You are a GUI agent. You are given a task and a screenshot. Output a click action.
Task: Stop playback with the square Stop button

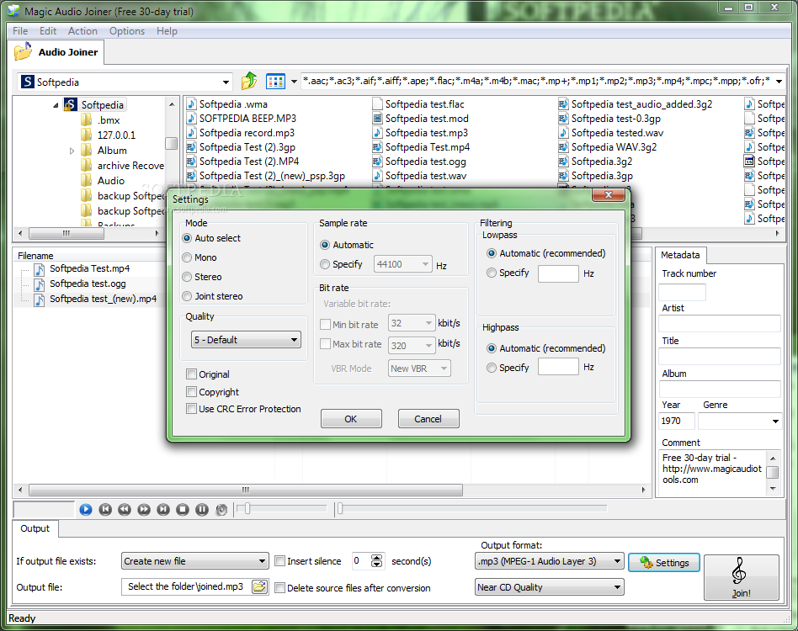(x=183, y=509)
